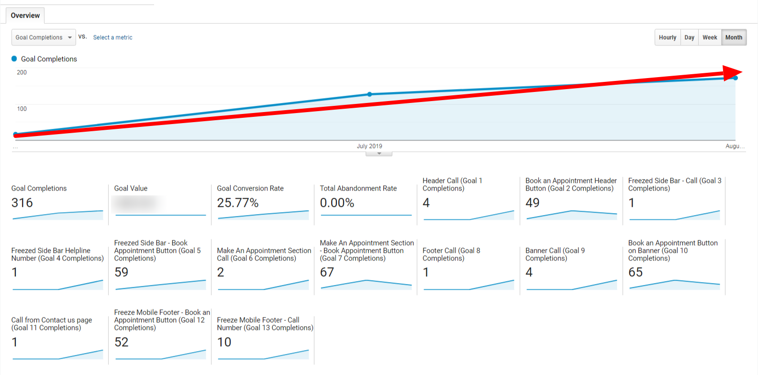Switch to the Overview tab
This screenshot has width=758, height=375.
pos(25,15)
